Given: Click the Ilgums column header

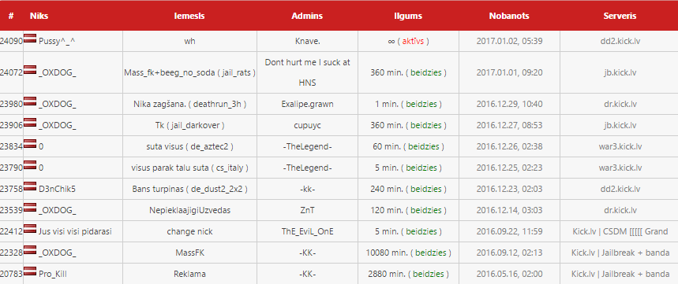Looking at the screenshot, I should pos(408,16).
